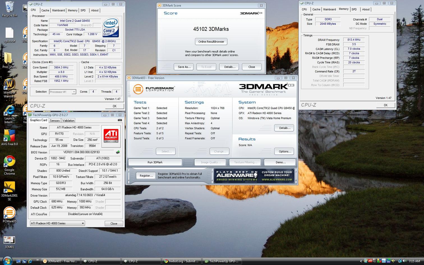This screenshot has width=424, height=265.
Task: Open the Sensors tab in GPU-Z
Action: point(55,121)
